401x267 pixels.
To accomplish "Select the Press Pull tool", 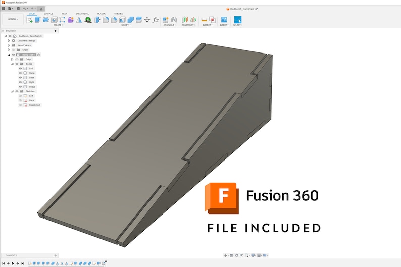I will click(x=97, y=20).
